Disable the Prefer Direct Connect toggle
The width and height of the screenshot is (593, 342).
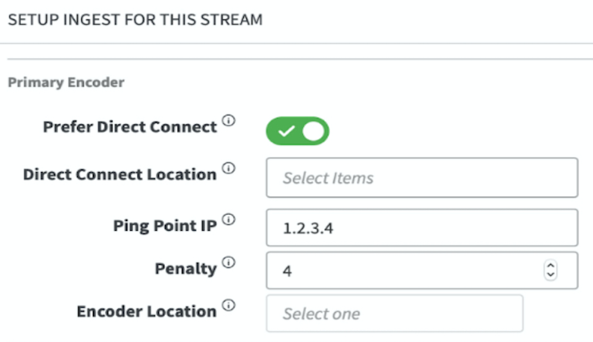point(298,131)
